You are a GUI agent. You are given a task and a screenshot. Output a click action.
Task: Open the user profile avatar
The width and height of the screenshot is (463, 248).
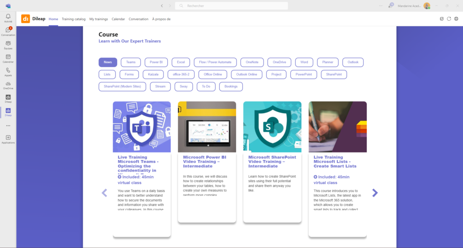point(427,5)
